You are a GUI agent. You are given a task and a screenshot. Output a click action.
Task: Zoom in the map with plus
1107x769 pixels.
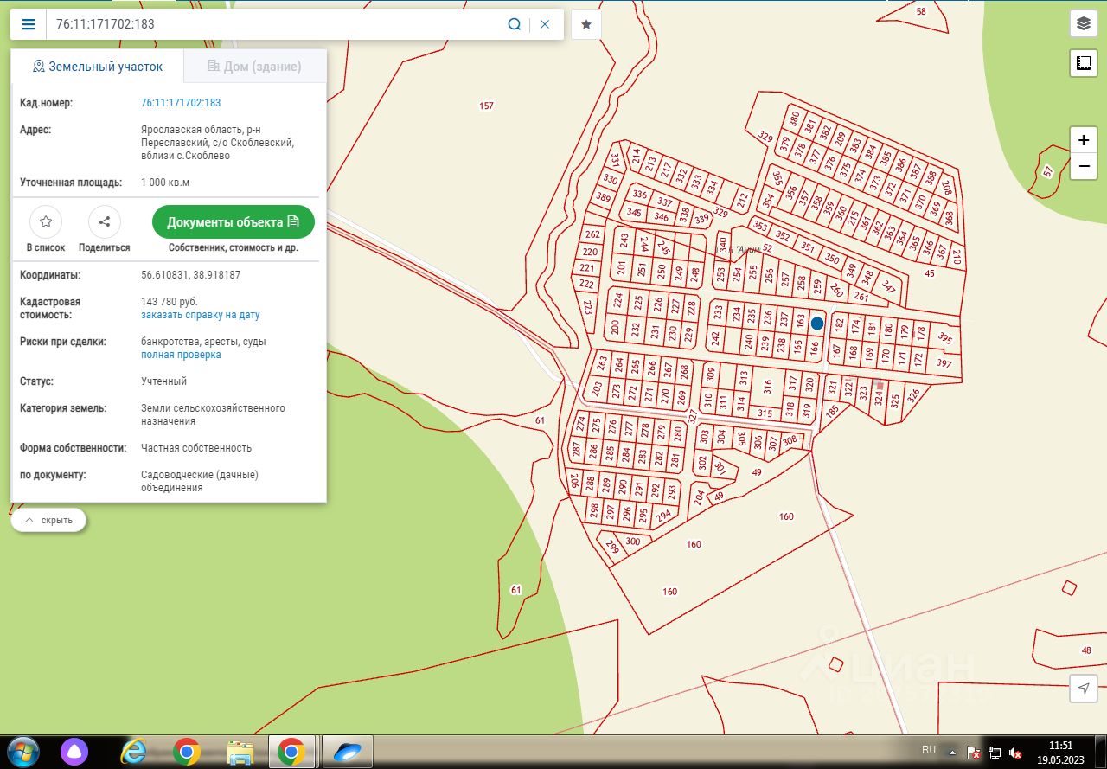[x=1084, y=140]
